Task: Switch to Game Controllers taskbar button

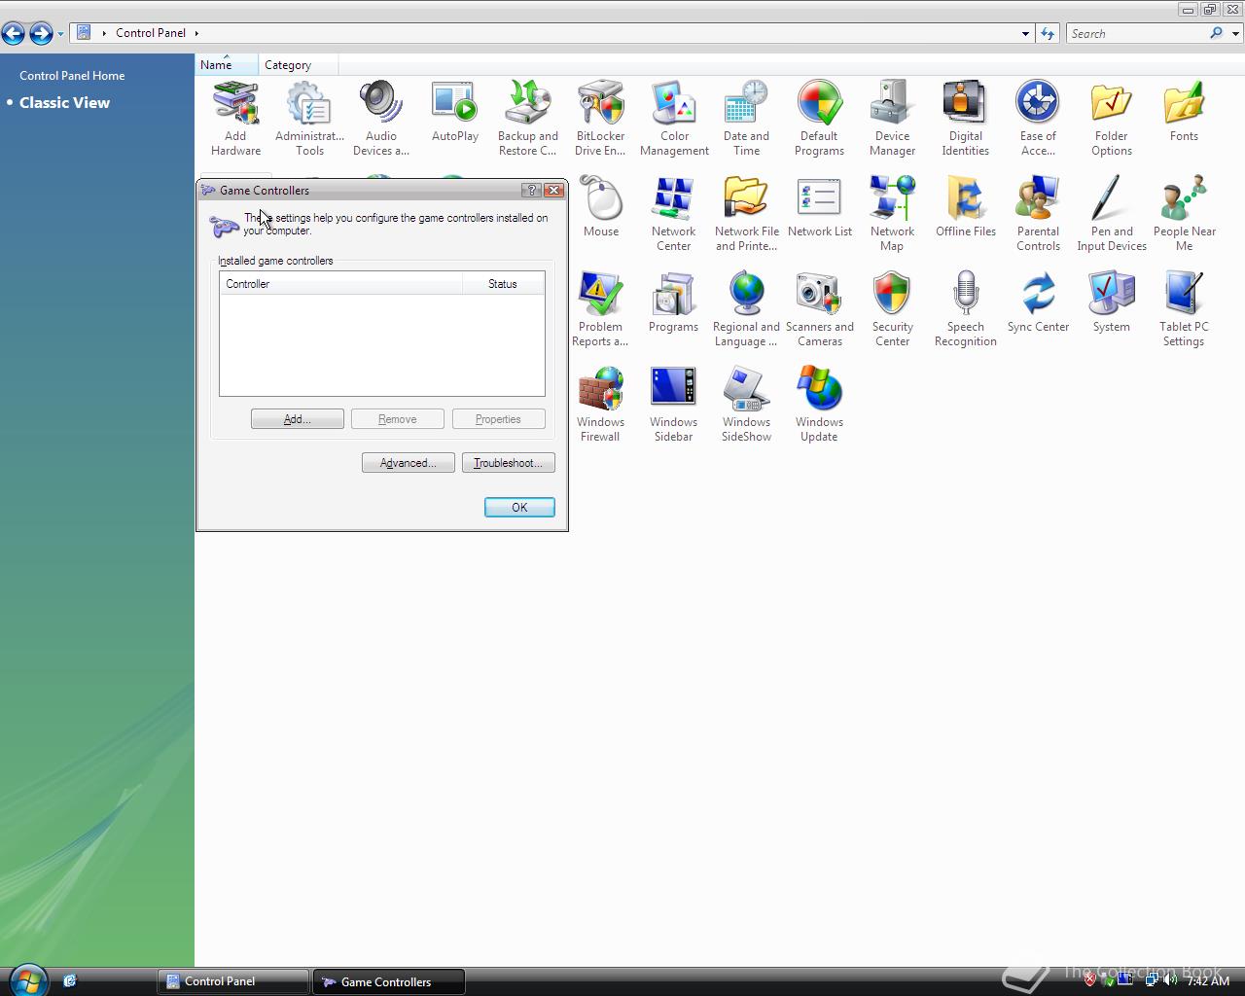Action: tap(388, 981)
